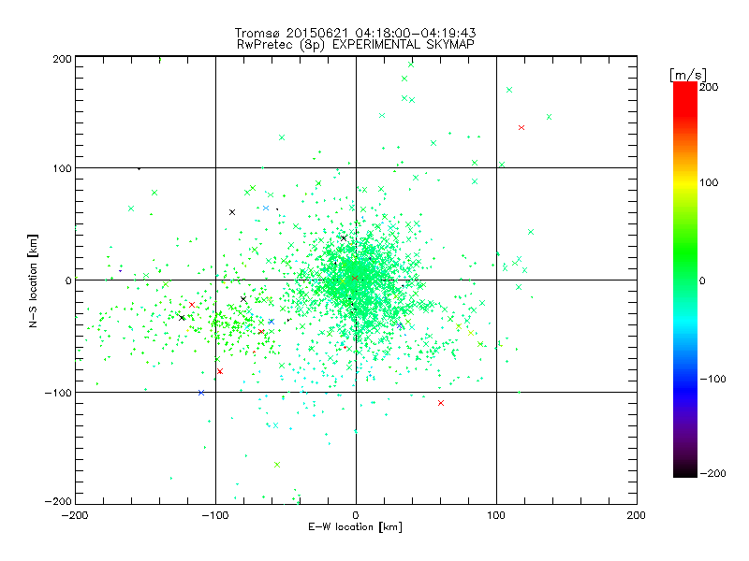Viewport: 749px width, 561px height.
Task: Click the light-blue X marker near E-W -64, N-S 64 km
Action: point(266,208)
